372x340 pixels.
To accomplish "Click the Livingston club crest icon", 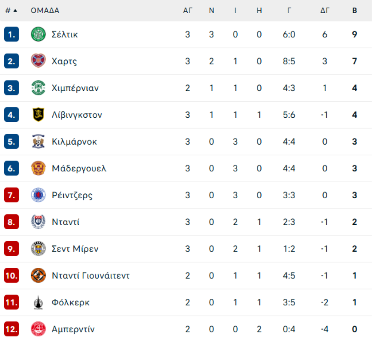I will click(38, 114).
